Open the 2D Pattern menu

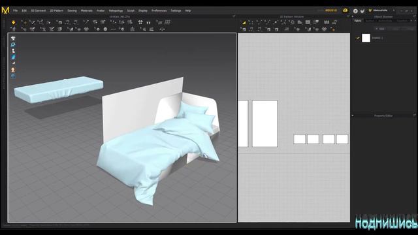[57, 10]
